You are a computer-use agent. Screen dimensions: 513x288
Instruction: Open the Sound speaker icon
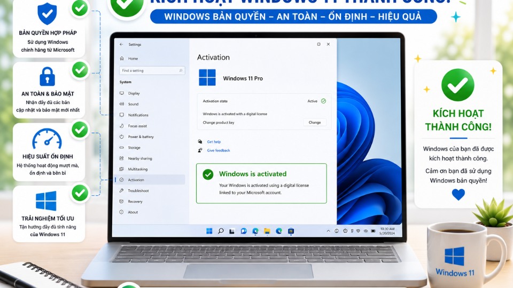point(122,104)
